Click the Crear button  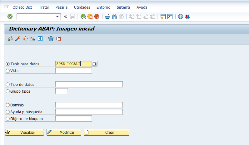(x=107, y=132)
